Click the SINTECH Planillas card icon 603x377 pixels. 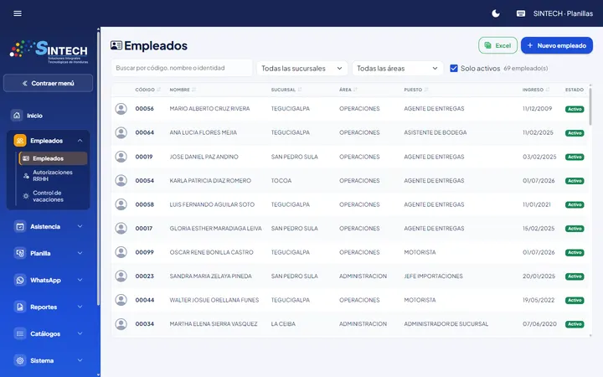click(521, 13)
